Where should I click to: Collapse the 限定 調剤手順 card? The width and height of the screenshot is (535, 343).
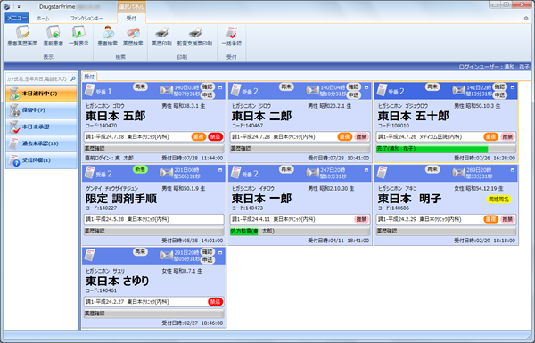[x=220, y=170]
